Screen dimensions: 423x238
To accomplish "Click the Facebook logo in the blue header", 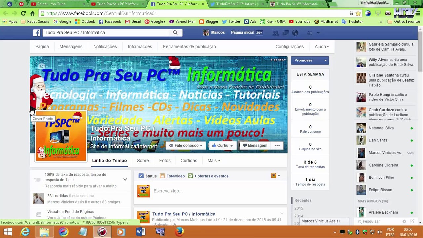I will click(x=37, y=33).
